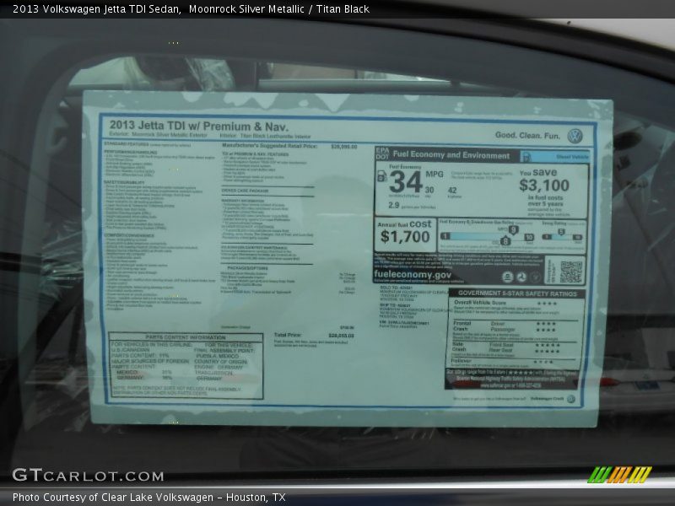Click the Annual fuel cost $1,700 box
This screenshot has height=506, width=675.
tap(405, 233)
